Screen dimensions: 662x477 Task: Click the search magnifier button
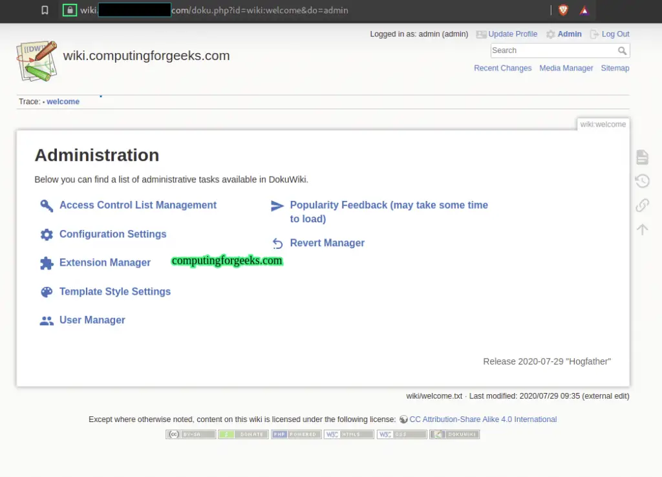(623, 50)
